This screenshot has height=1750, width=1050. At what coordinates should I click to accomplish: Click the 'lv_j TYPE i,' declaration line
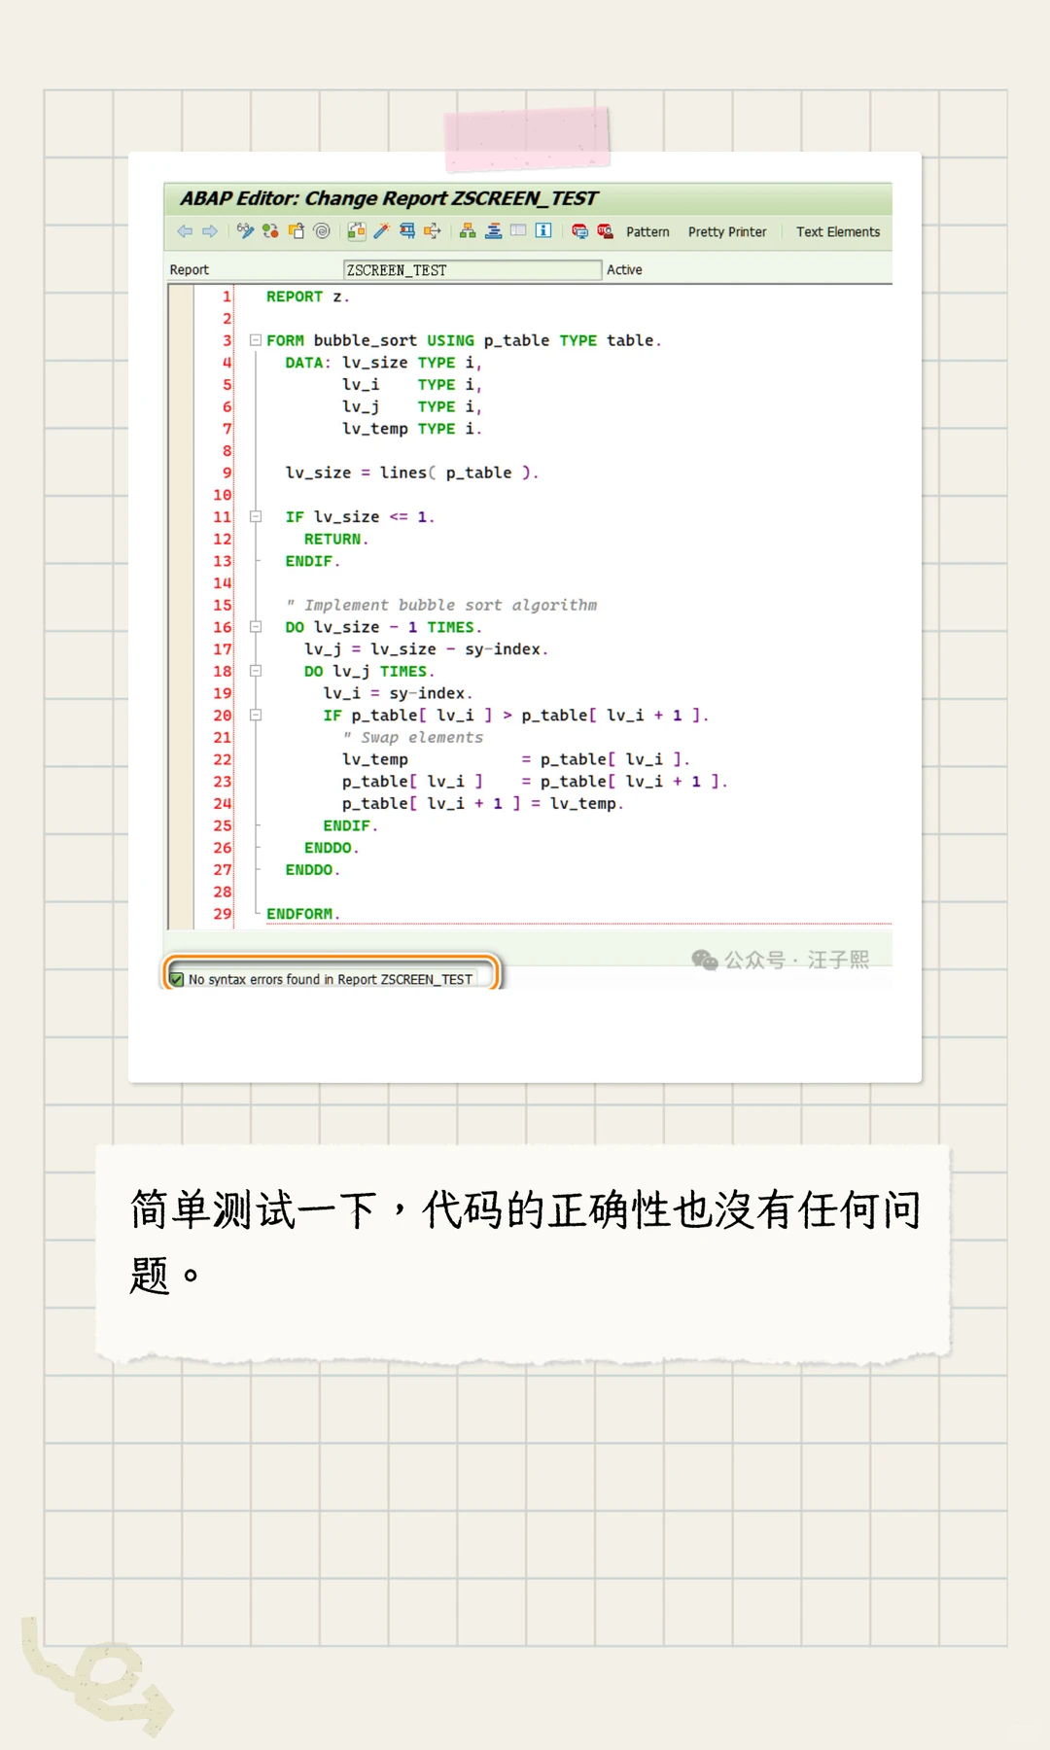click(411, 406)
